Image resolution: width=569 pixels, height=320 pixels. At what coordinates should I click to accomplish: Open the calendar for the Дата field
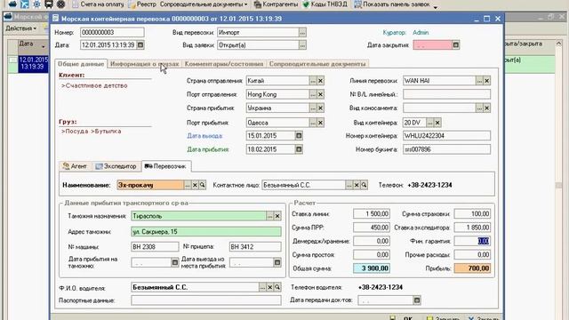[140, 45]
